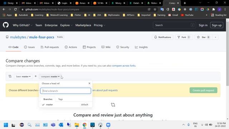
Task: Click the swap compare icon beside base branch
Action: (x=10, y=76)
